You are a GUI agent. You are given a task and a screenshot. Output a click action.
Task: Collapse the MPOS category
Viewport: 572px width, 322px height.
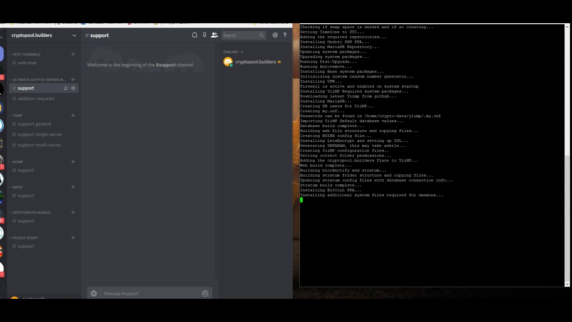pyautogui.click(x=15, y=187)
